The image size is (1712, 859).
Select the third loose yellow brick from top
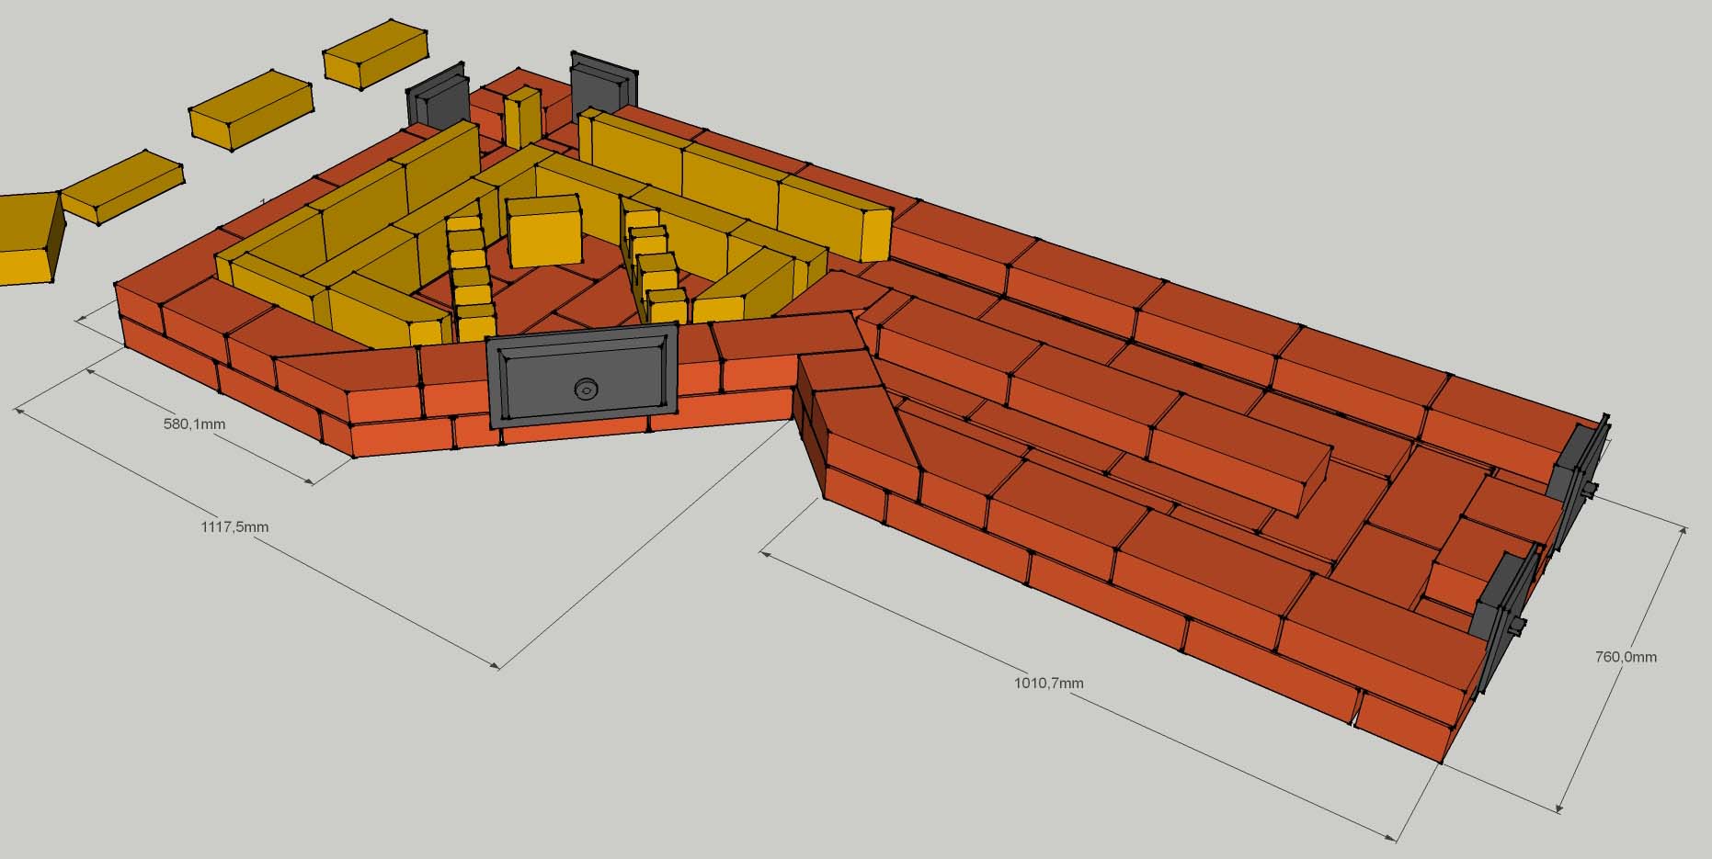click(x=122, y=186)
